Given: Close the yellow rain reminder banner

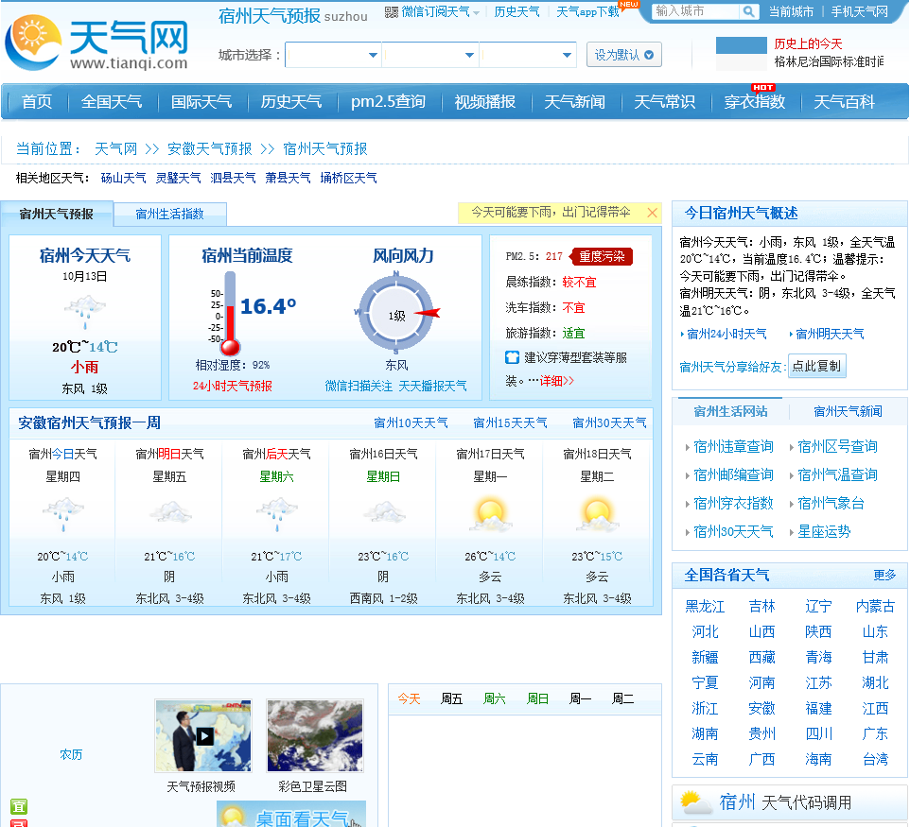Looking at the screenshot, I should point(653,213).
